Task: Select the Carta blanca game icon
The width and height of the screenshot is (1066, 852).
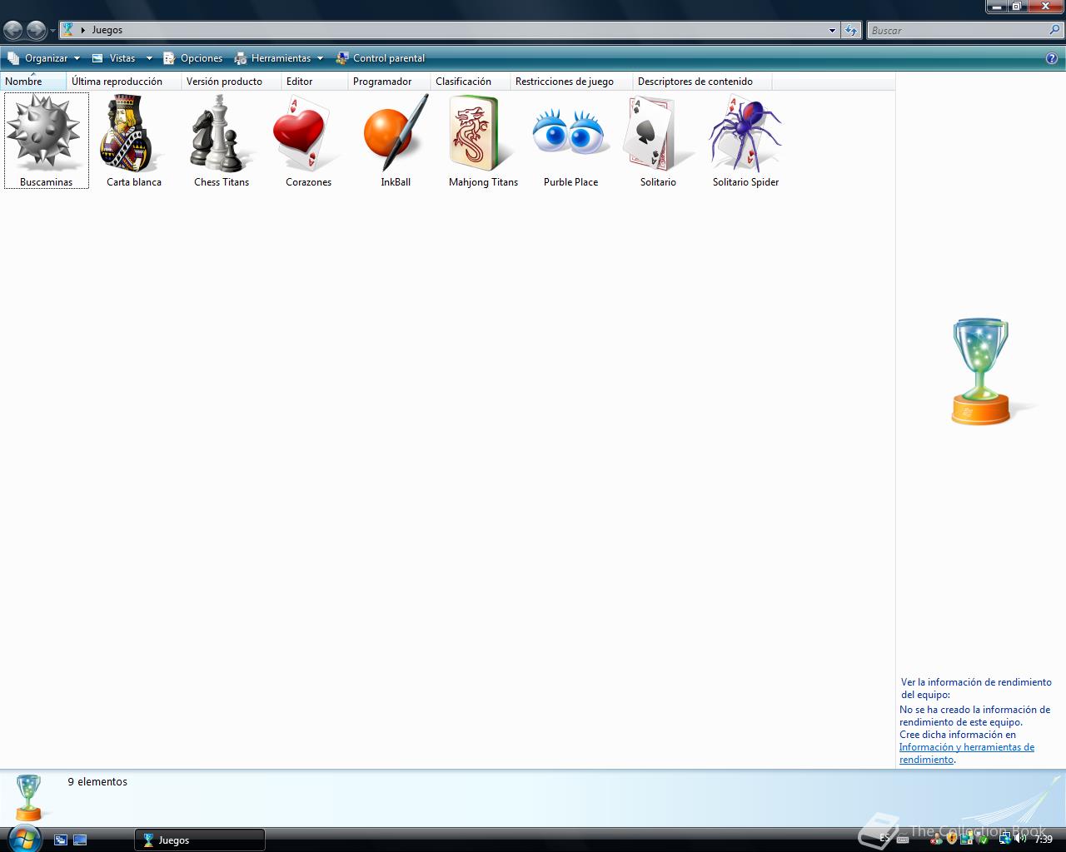Action: [x=134, y=141]
